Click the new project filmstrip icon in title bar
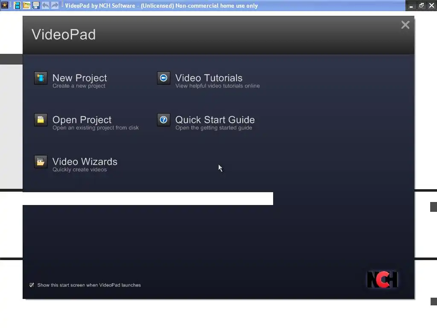The height and width of the screenshot is (328, 437). tap(17, 5)
